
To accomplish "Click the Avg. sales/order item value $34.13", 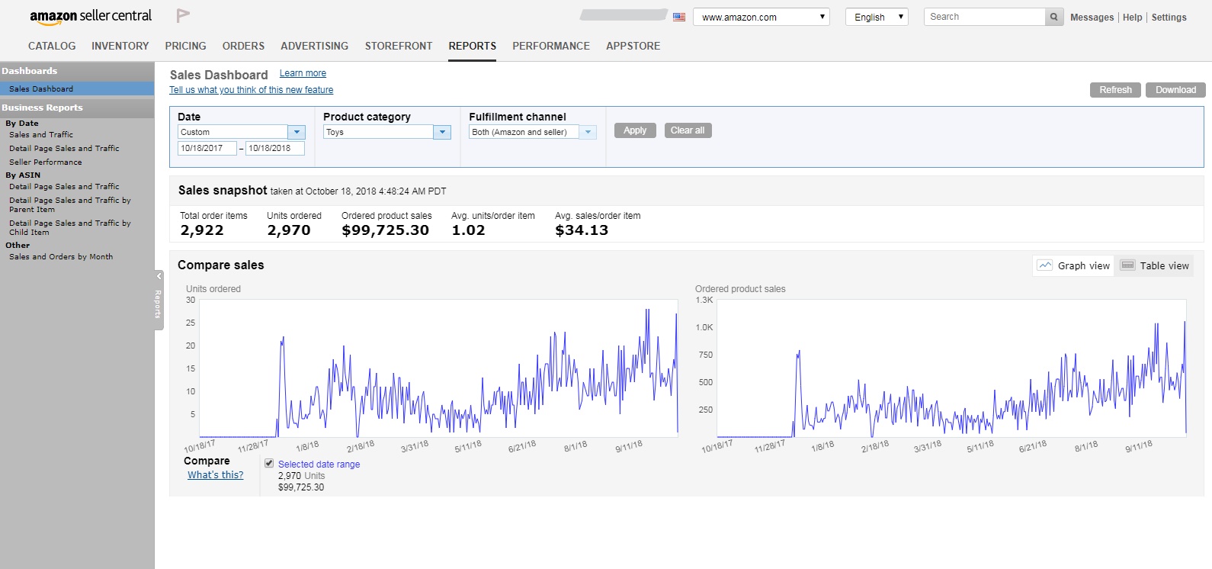I will pyautogui.click(x=582, y=230).
